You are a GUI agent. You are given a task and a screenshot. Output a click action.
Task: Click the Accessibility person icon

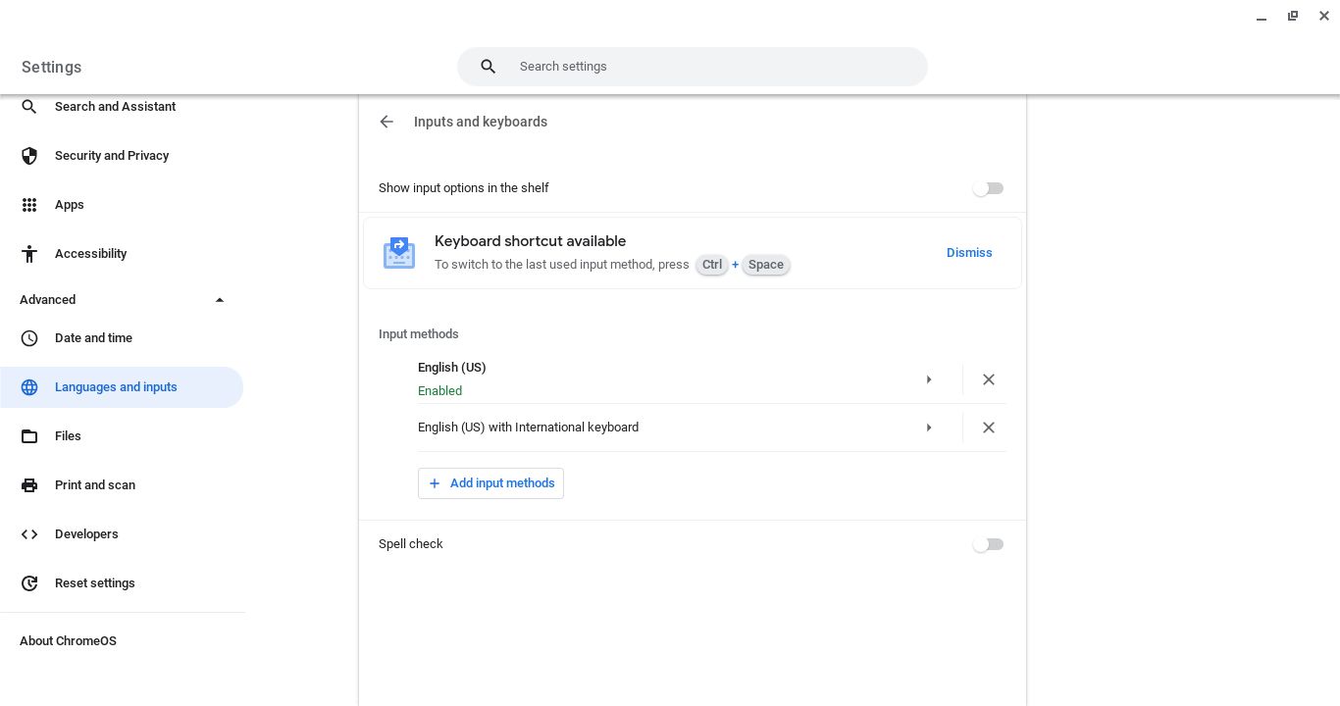[x=29, y=254]
